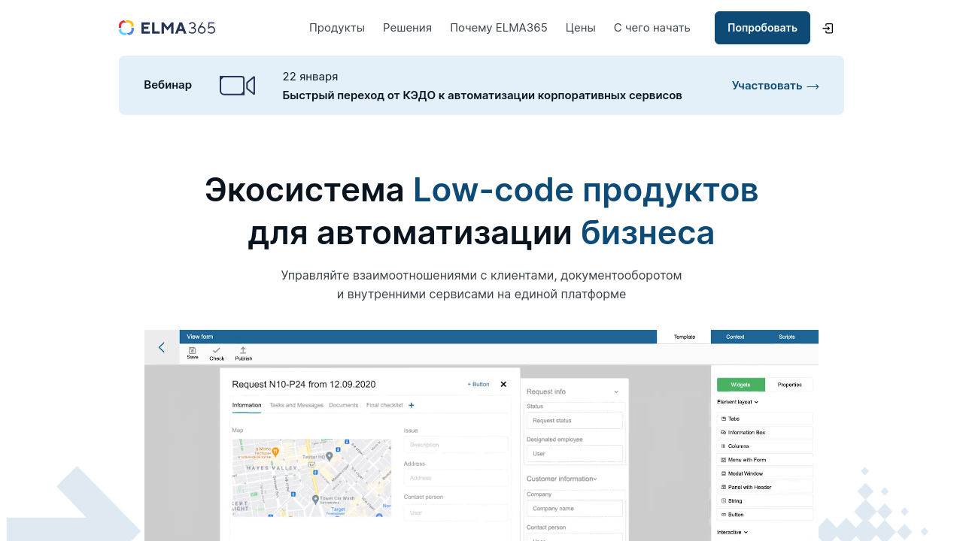Follow the Участвовать webinar link

pyautogui.click(x=775, y=86)
